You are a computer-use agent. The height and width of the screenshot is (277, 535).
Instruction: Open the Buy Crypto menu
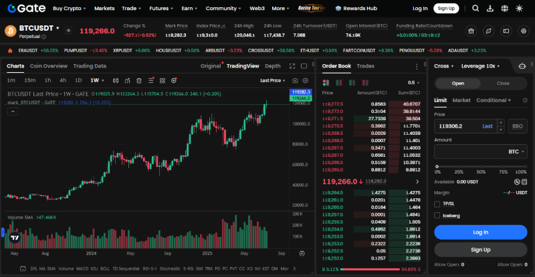[70, 9]
